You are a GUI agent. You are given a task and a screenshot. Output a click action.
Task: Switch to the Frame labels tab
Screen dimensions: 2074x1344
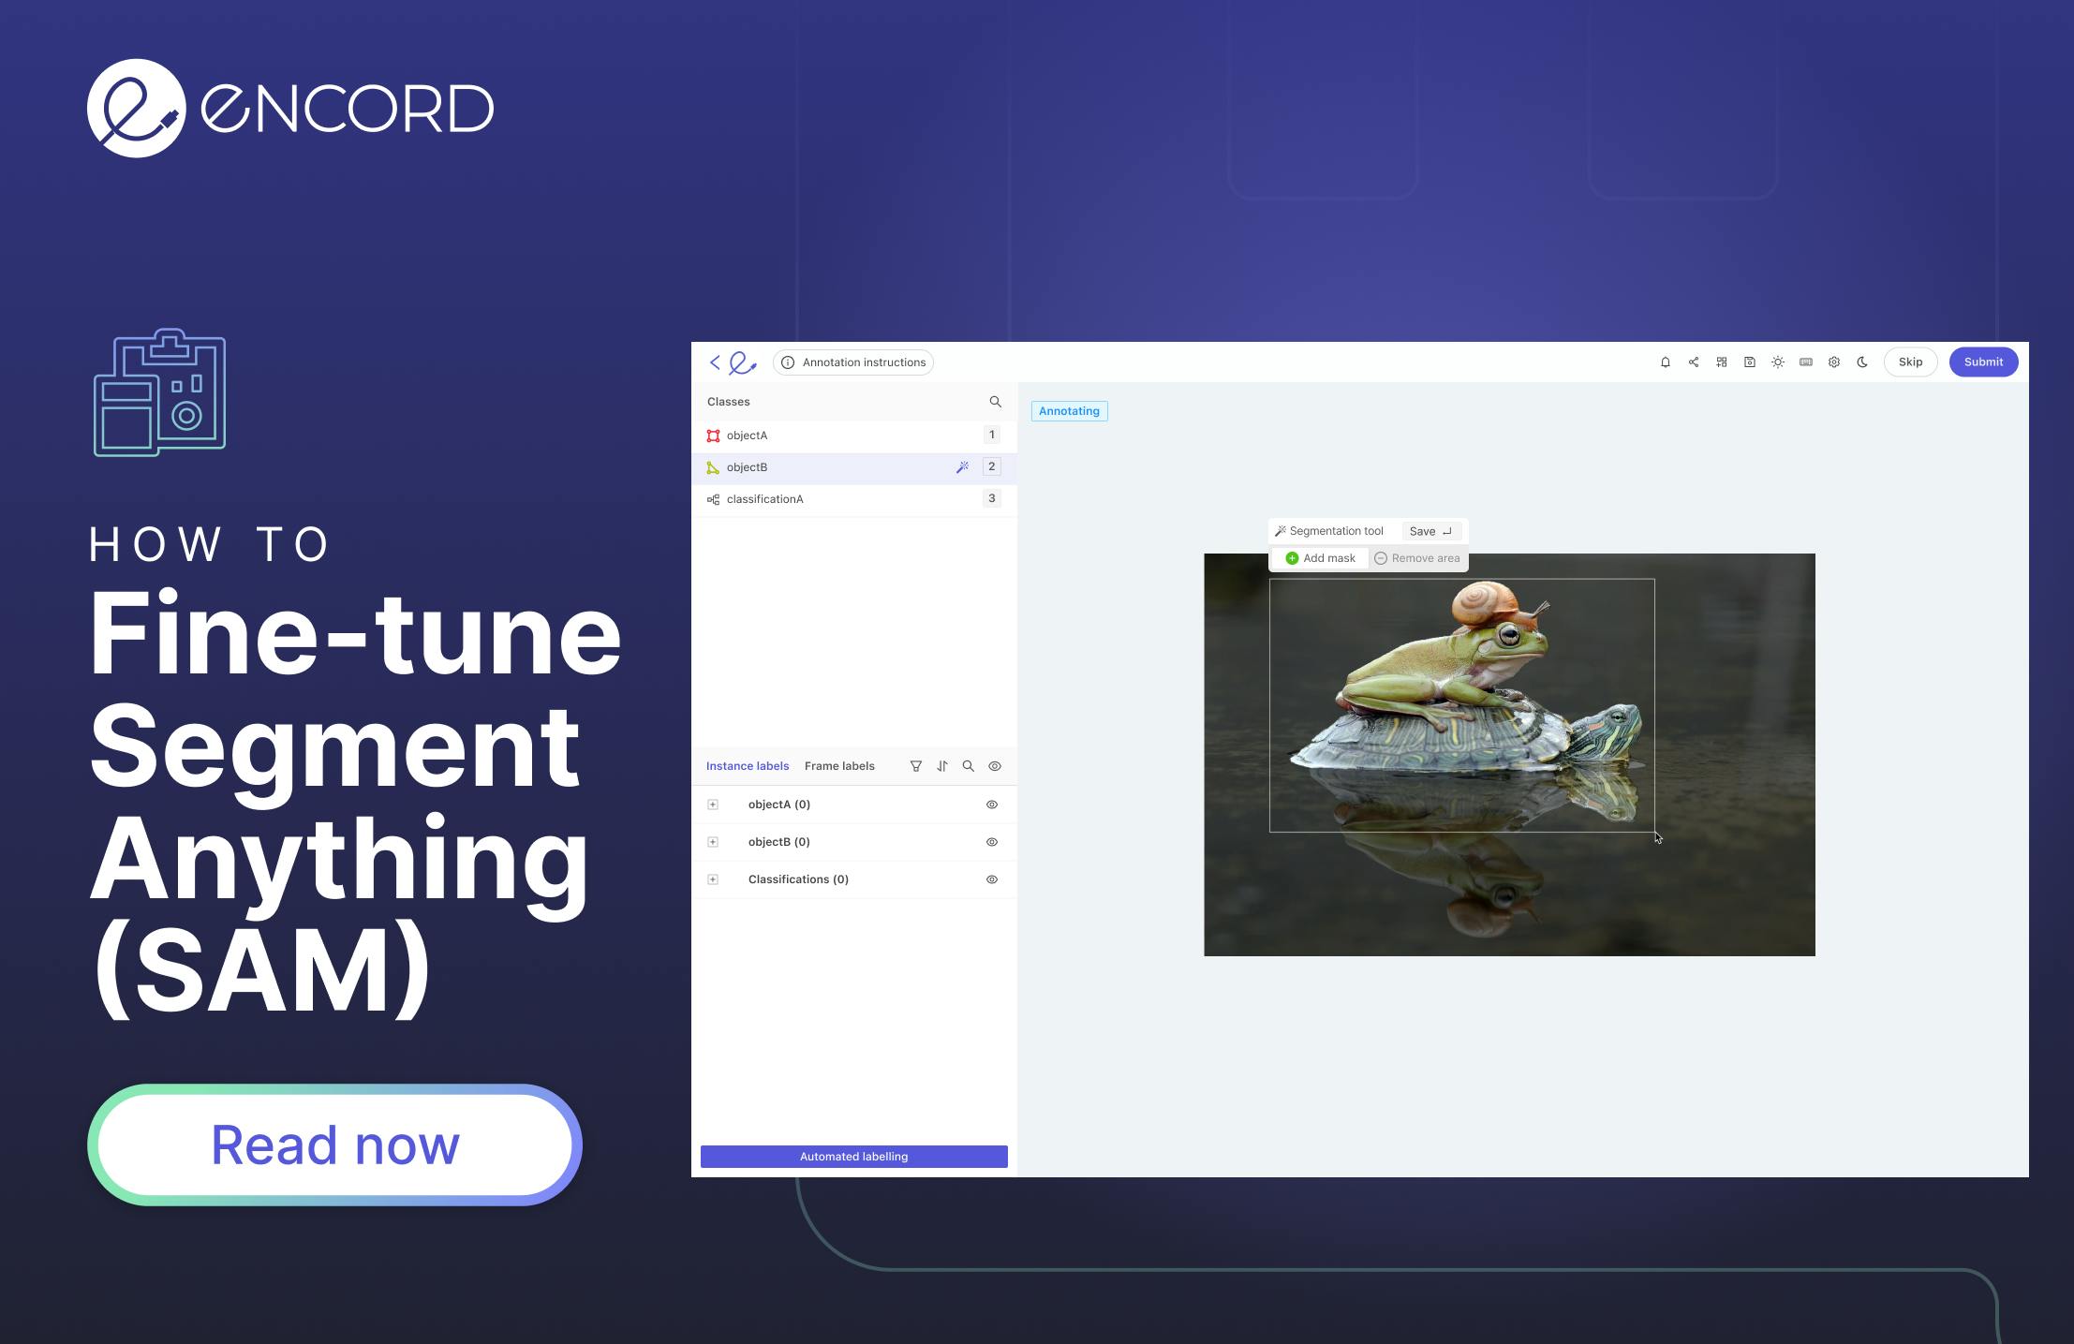point(839,765)
